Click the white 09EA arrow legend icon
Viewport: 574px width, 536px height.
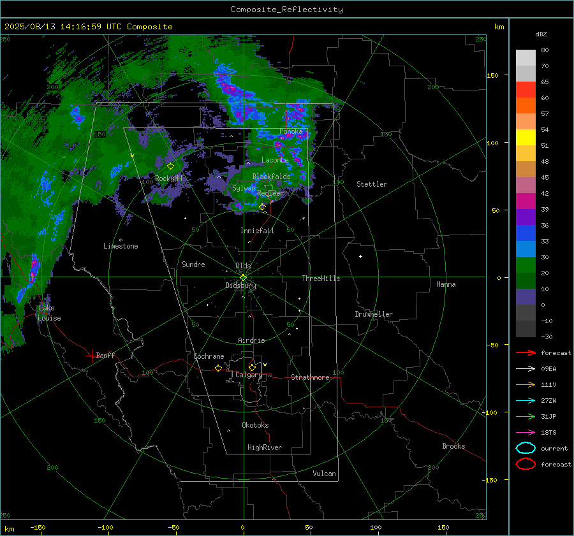pos(526,368)
